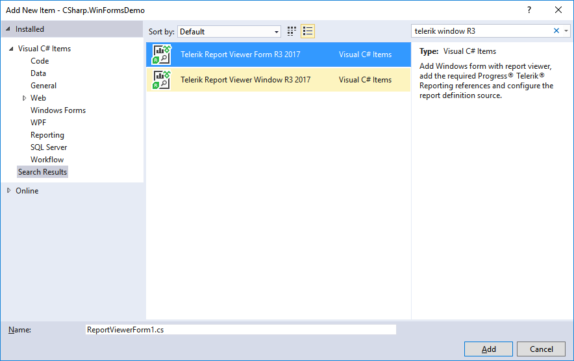
Task: Switch to medium icons list view
Action: pos(308,31)
